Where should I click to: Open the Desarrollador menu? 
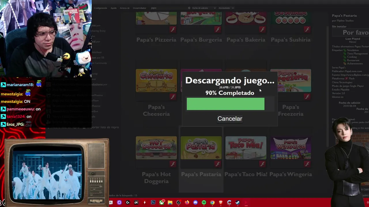(140, 8)
